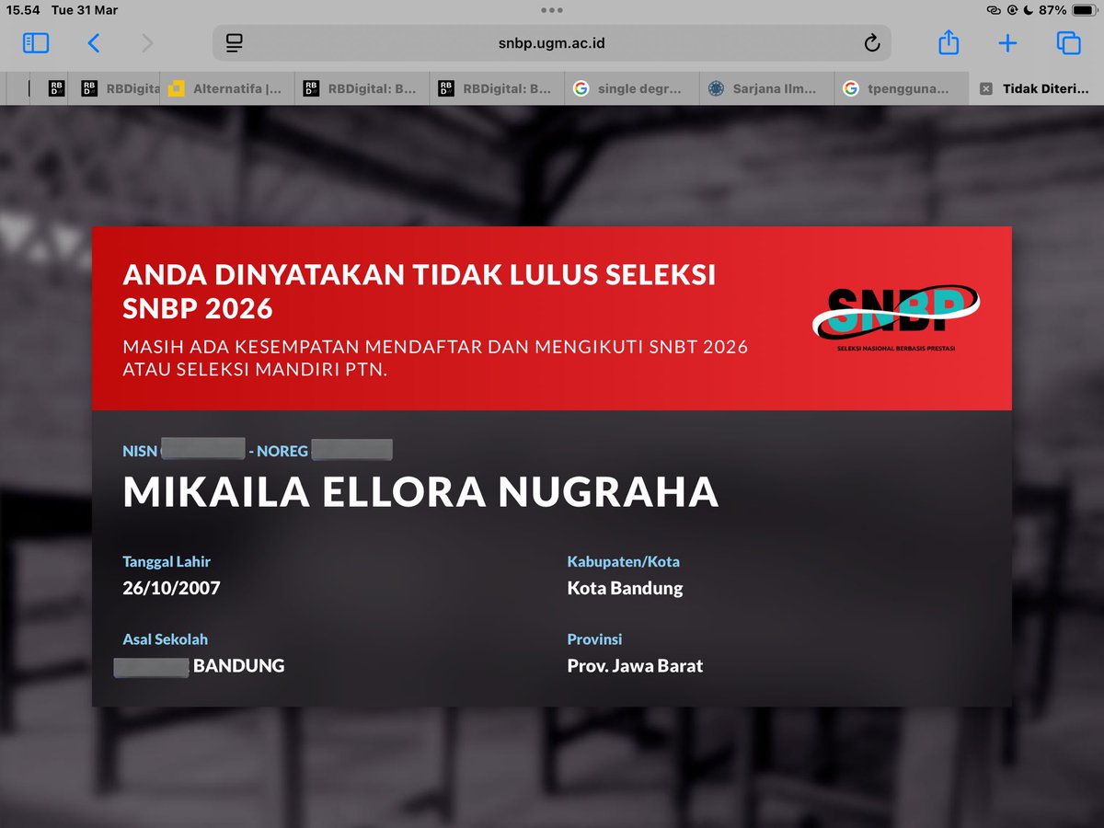
Task: Close the Tidak Diteri... tab with X
Action: (986, 89)
